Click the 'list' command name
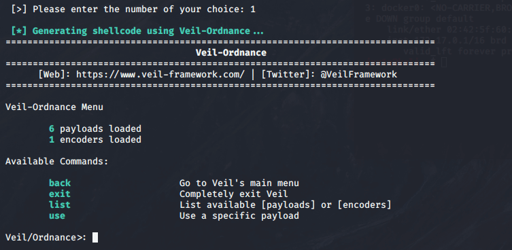This screenshot has height=250, width=512. (60, 205)
